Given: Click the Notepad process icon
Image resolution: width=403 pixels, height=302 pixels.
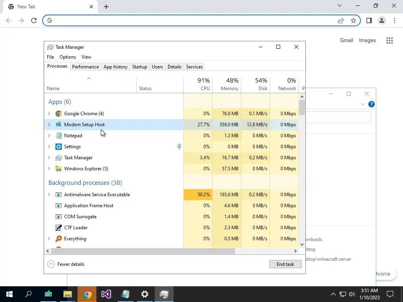Looking at the screenshot, I should (x=59, y=136).
